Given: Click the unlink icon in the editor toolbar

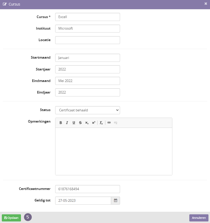Looking at the screenshot, I should click(x=116, y=123).
